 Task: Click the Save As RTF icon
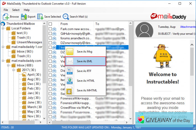click(x=70, y=71)
